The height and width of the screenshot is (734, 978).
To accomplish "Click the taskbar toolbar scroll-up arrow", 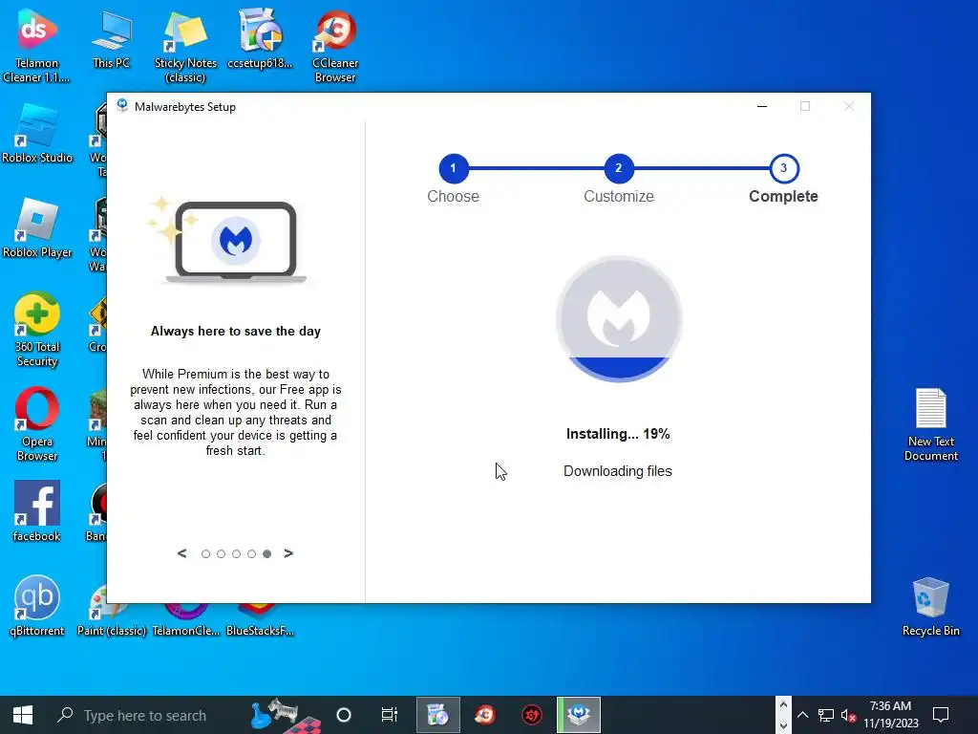I will point(783,705).
